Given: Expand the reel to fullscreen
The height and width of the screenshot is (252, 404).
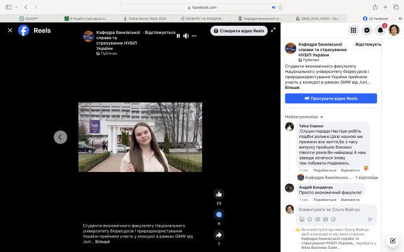Looking at the screenshot, I should 273,30.
